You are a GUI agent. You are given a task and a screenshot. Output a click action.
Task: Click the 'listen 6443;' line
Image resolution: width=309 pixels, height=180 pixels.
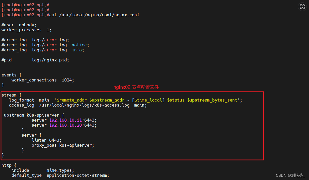tap(47, 140)
